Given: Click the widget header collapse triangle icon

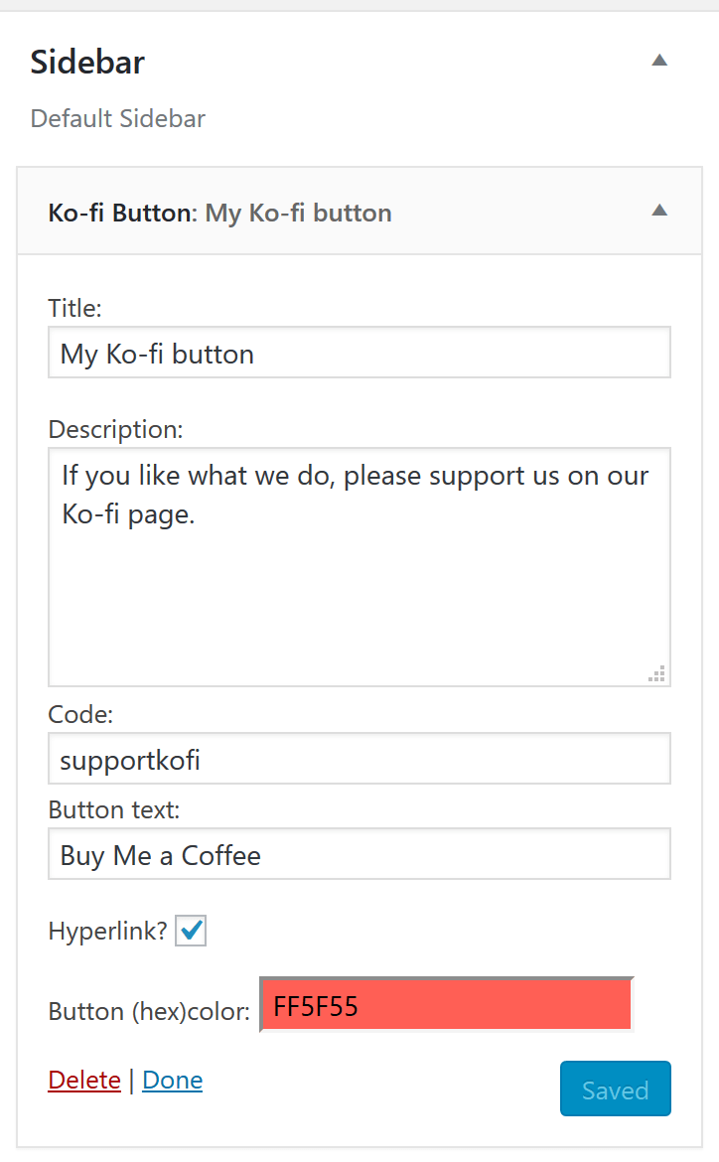Looking at the screenshot, I should click(658, 212).
